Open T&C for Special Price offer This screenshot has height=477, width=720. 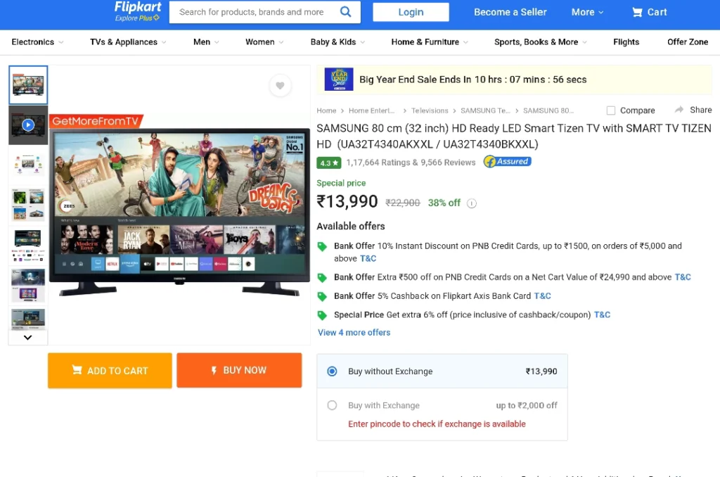602,314
